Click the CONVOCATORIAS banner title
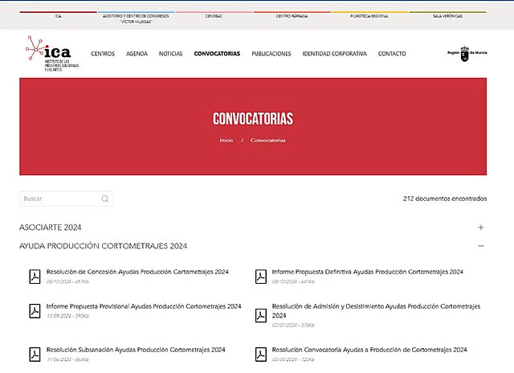The image size is (514, 373). 253,118
